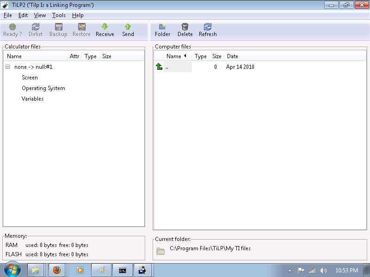The width and height of the screenshot is (370, 277).
Task: Click the Restore toolbar icon
Action: 81,27
